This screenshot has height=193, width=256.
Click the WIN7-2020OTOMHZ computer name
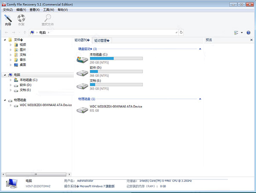click(38, 186)
